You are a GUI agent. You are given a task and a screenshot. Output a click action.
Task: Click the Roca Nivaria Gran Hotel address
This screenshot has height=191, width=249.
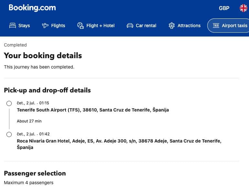(119, 144)
